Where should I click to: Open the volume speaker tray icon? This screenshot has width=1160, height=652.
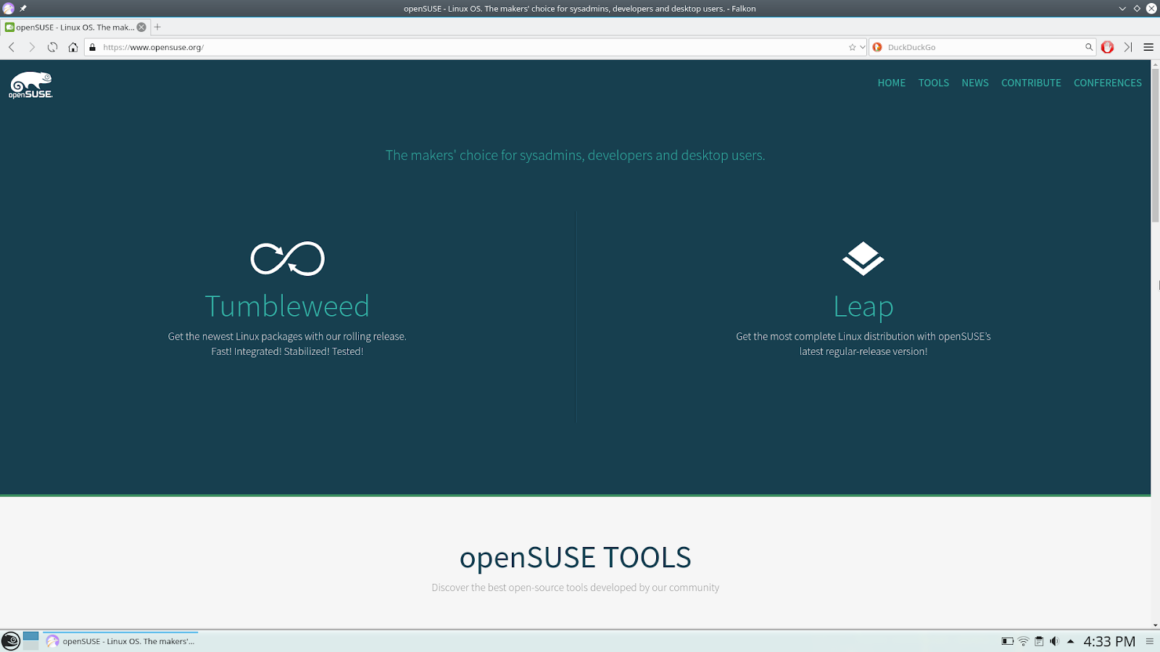pos(1055,641)
